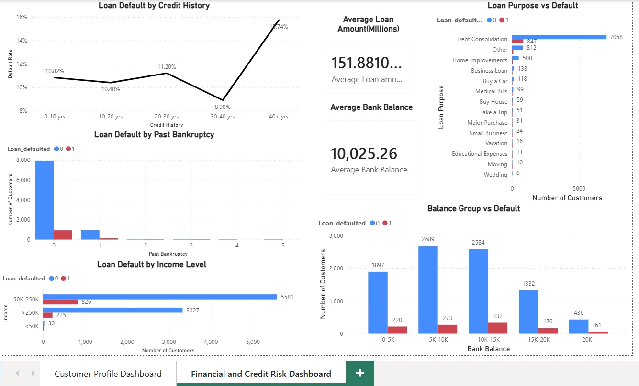Viewport: 639px width, 386px height.
Task: Click the blue 10K-15K bar labeled 2584
Action: coord(478,291)
